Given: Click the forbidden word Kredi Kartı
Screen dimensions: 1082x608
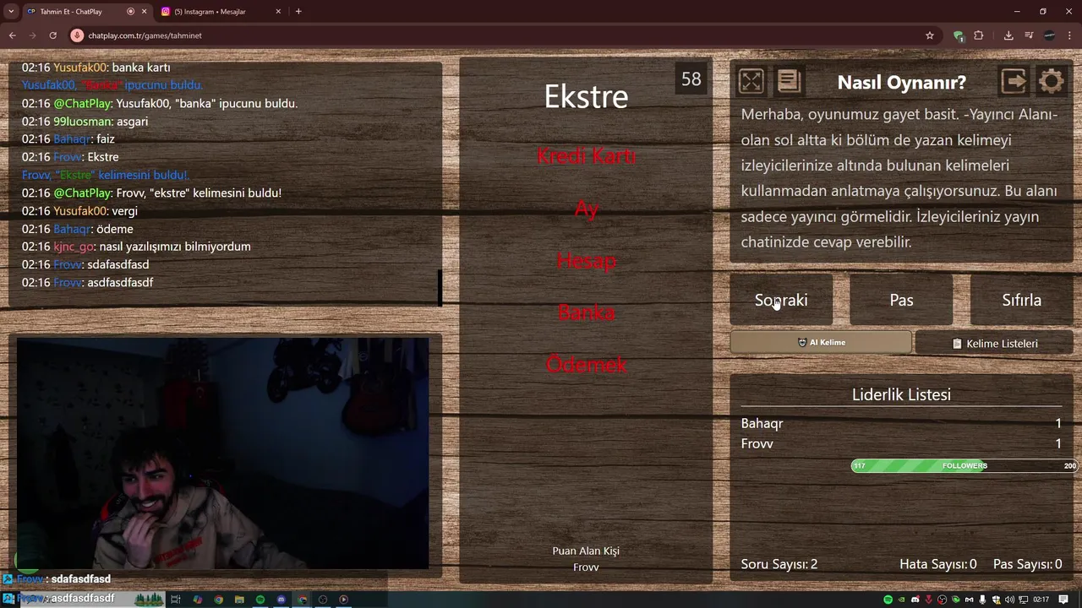Looking at the screenshot, I should (x=586, y=156).
